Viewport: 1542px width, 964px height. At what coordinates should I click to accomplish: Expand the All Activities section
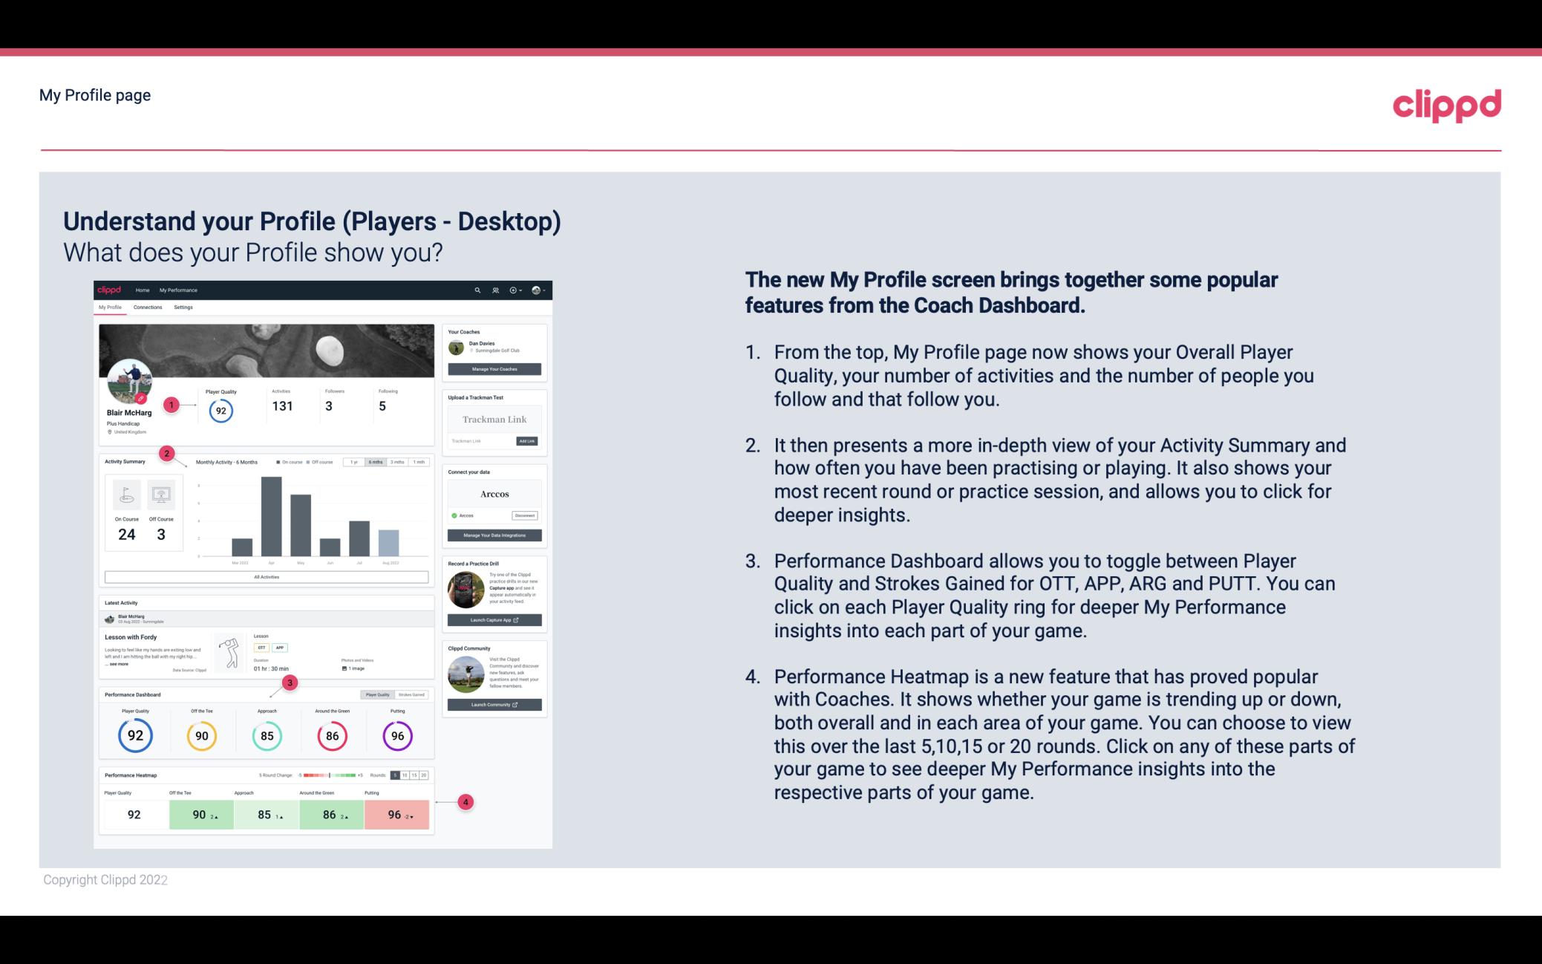267,576
